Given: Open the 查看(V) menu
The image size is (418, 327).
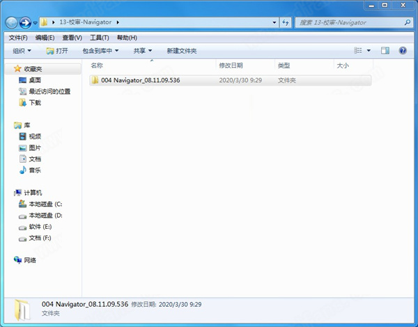Looking at the screenshot, I should tap(72, 38).
